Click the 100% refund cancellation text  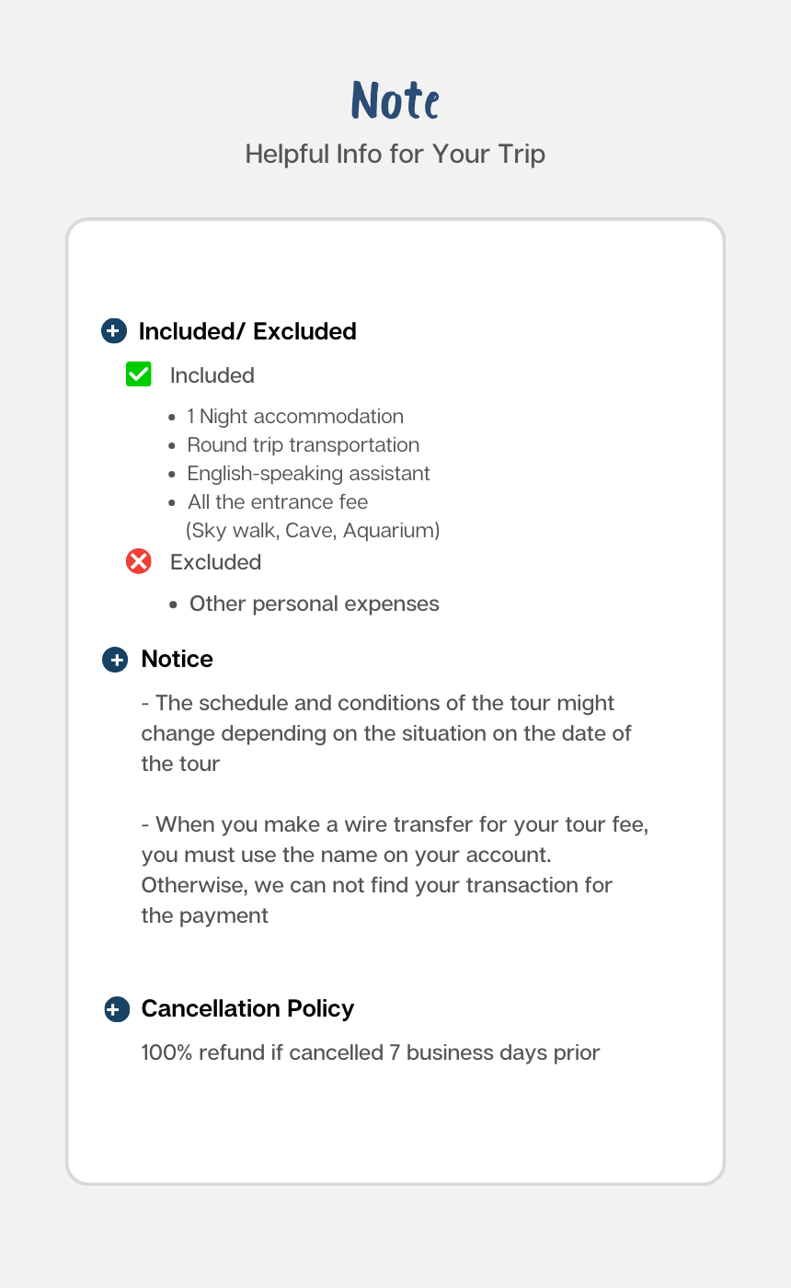(x=370, y=1052)
